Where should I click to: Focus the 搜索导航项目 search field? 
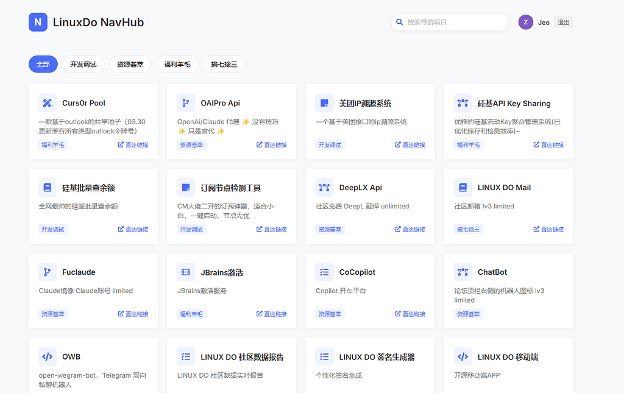tap(450, 23)
